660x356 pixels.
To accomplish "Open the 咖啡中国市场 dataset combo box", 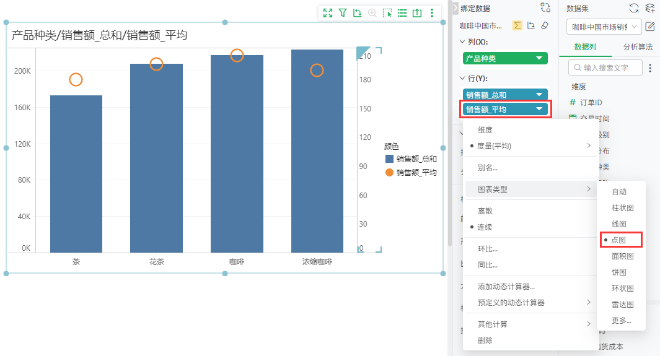I will tap(604, 27).
